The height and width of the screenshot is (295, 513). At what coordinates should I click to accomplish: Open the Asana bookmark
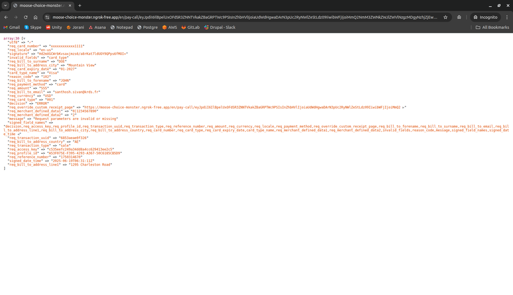tap(98, 27)
